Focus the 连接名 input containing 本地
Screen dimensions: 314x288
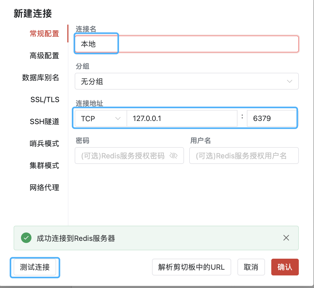click(x=187, y=44)
